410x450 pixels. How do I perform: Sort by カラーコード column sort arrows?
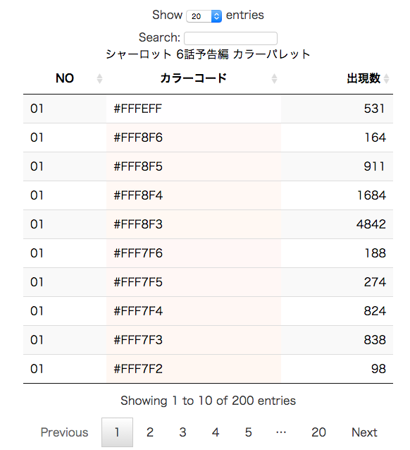pyautogui.click(x=274, y=78)
